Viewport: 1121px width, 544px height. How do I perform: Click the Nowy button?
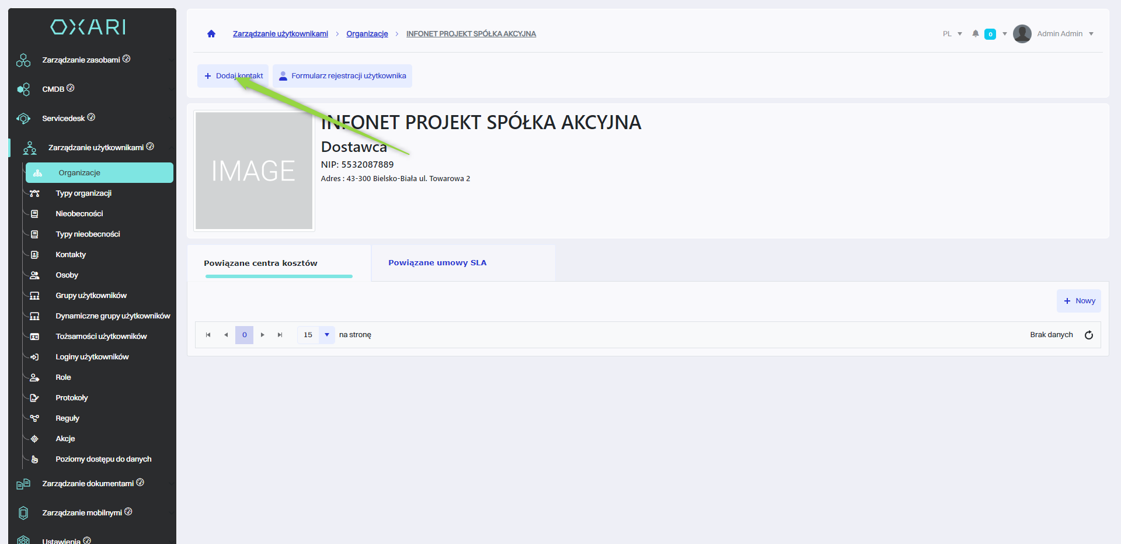click(x=1079, y=301)
